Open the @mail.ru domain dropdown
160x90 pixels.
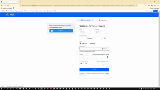[x=105, y=49]
